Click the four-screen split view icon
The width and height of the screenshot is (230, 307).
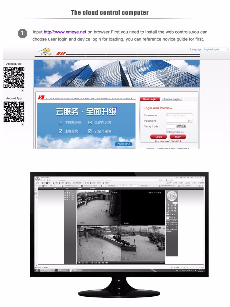coord(87,263)
